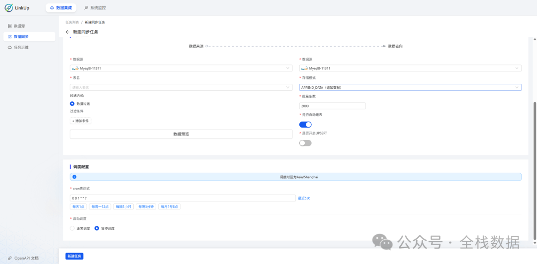Click the 任务运维 cloud icon
The image size is (537, 264).
click(10, 47)
